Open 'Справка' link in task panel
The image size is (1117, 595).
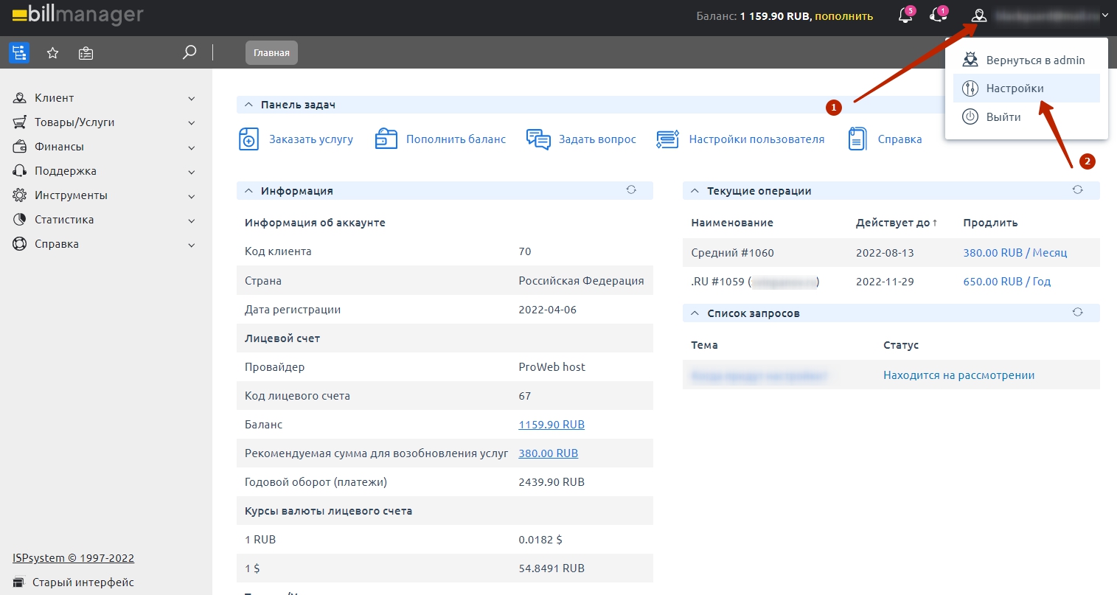coord(899,139)
